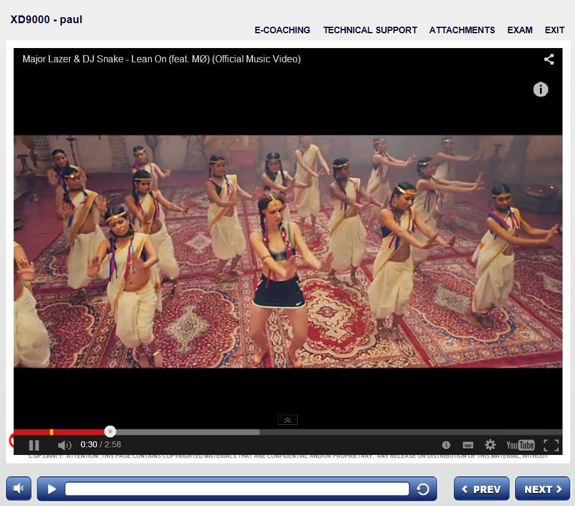The width and height of the screenshot is (575, 506).
Task: Click the Watch Later clock icon
Action: [x=446, y=445]
